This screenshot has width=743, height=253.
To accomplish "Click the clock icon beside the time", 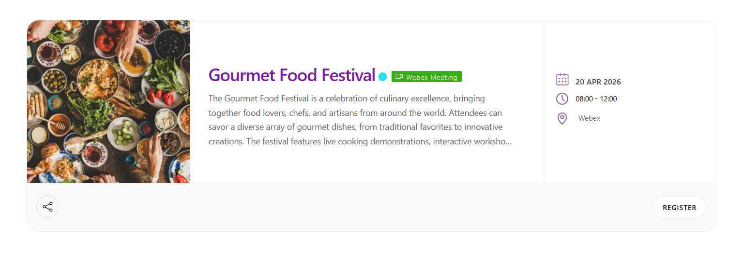I will coord(562,98).
